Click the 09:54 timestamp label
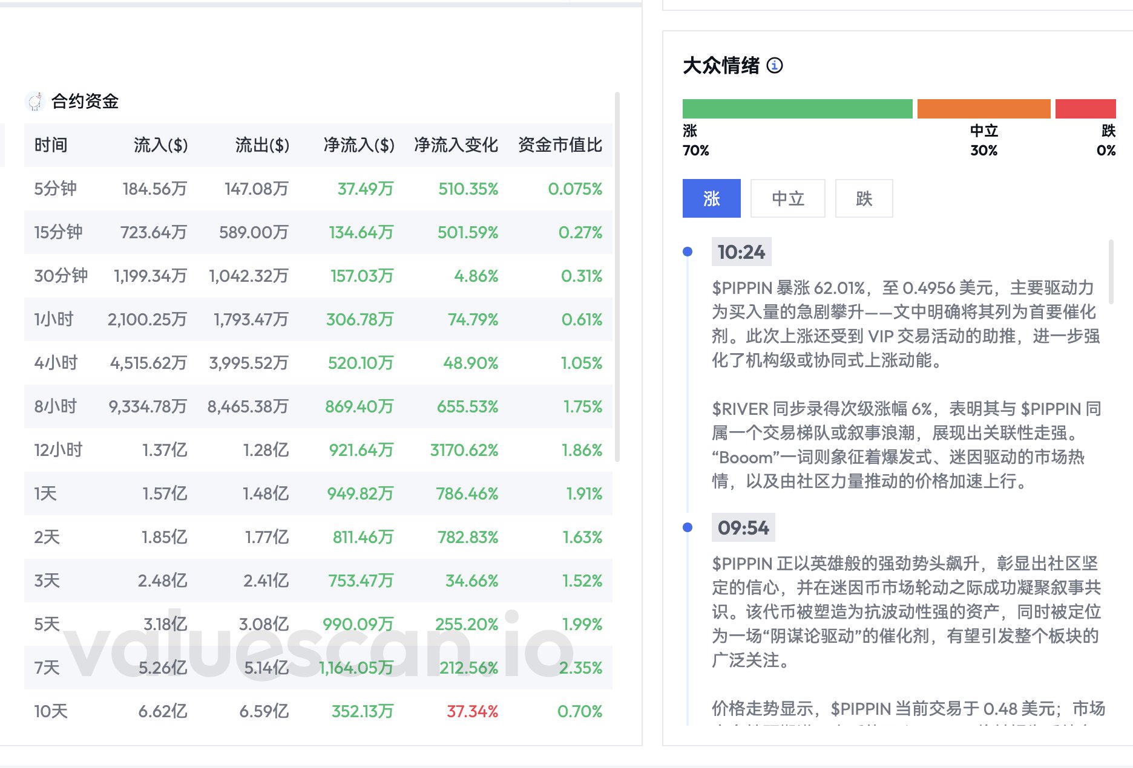 pos(743,527)
